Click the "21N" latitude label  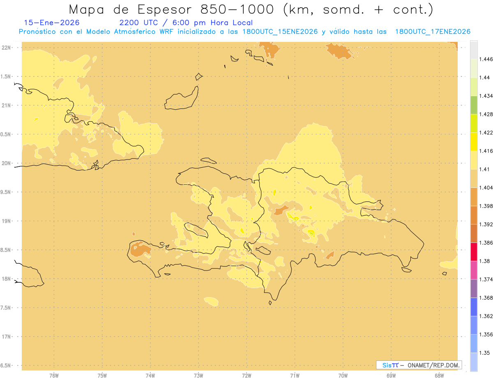[6, 105]
